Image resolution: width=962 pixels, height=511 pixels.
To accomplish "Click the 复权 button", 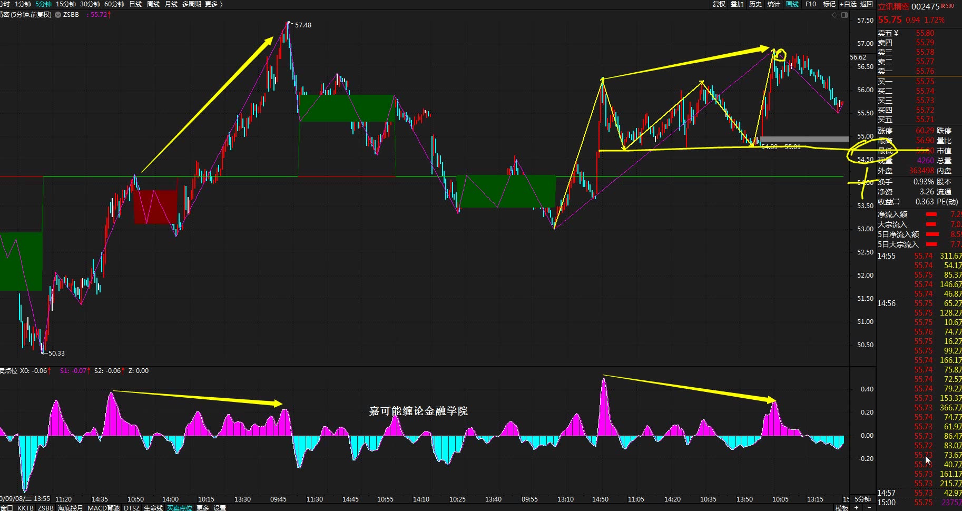I will pos(719,4).
